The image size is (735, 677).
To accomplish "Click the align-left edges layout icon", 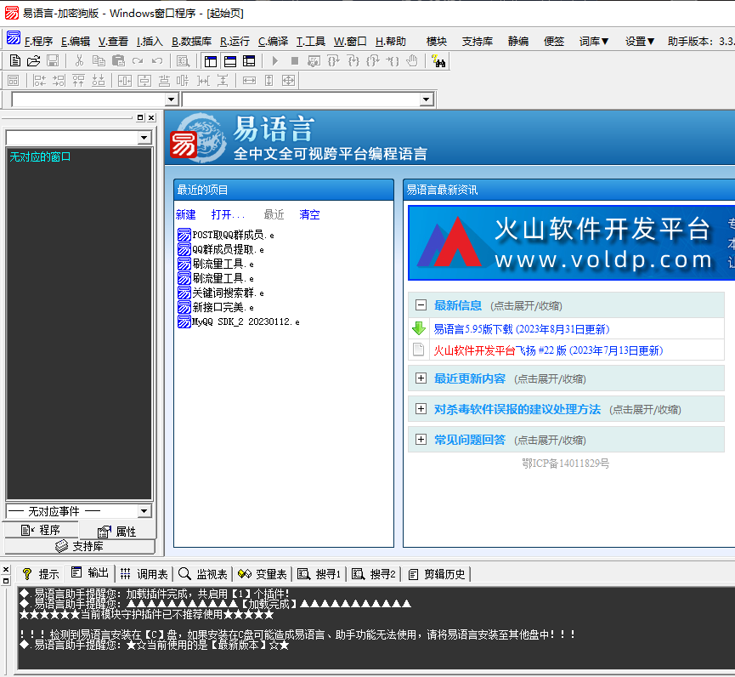I will tap(39, 81).
